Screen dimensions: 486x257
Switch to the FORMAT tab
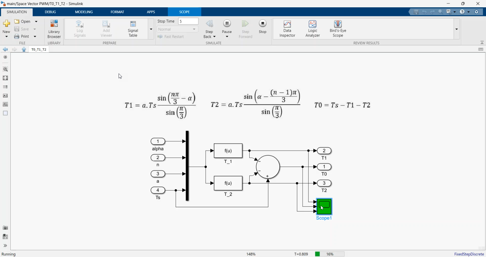coord(117,12)
